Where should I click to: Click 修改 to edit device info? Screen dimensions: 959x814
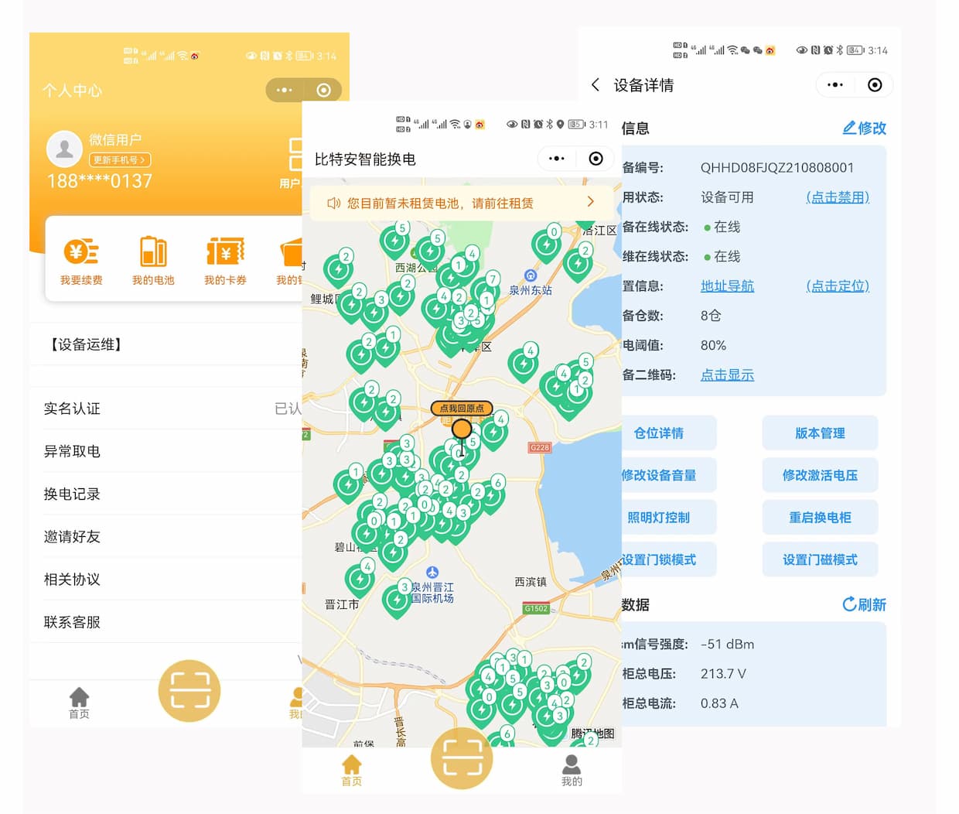864,128
